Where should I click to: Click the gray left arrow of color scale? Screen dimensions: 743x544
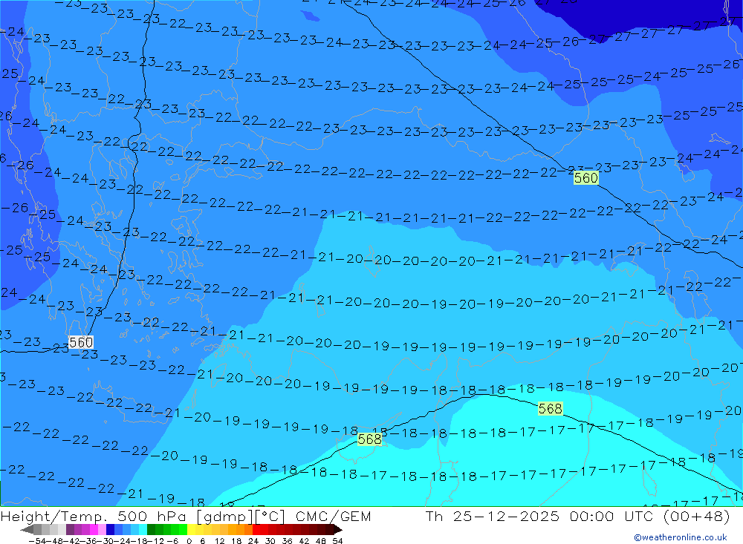pyautogui.click(x=27, y=530)
